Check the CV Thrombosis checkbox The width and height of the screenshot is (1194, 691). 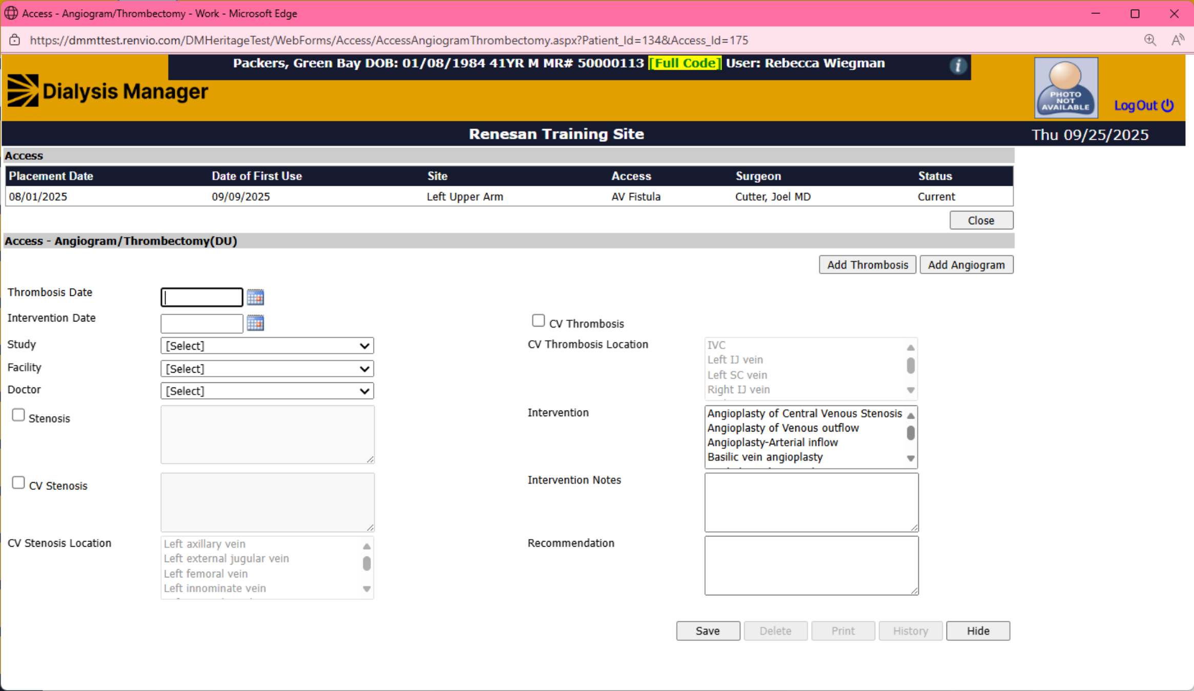[538, 320]
